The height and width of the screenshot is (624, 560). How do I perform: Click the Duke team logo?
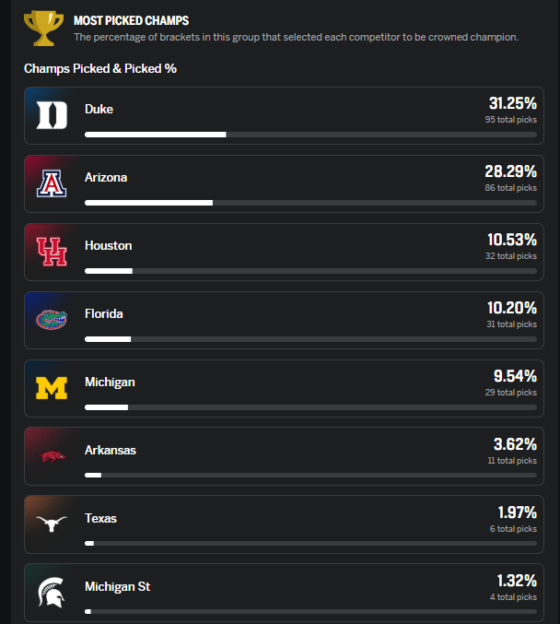pos(52,115)
